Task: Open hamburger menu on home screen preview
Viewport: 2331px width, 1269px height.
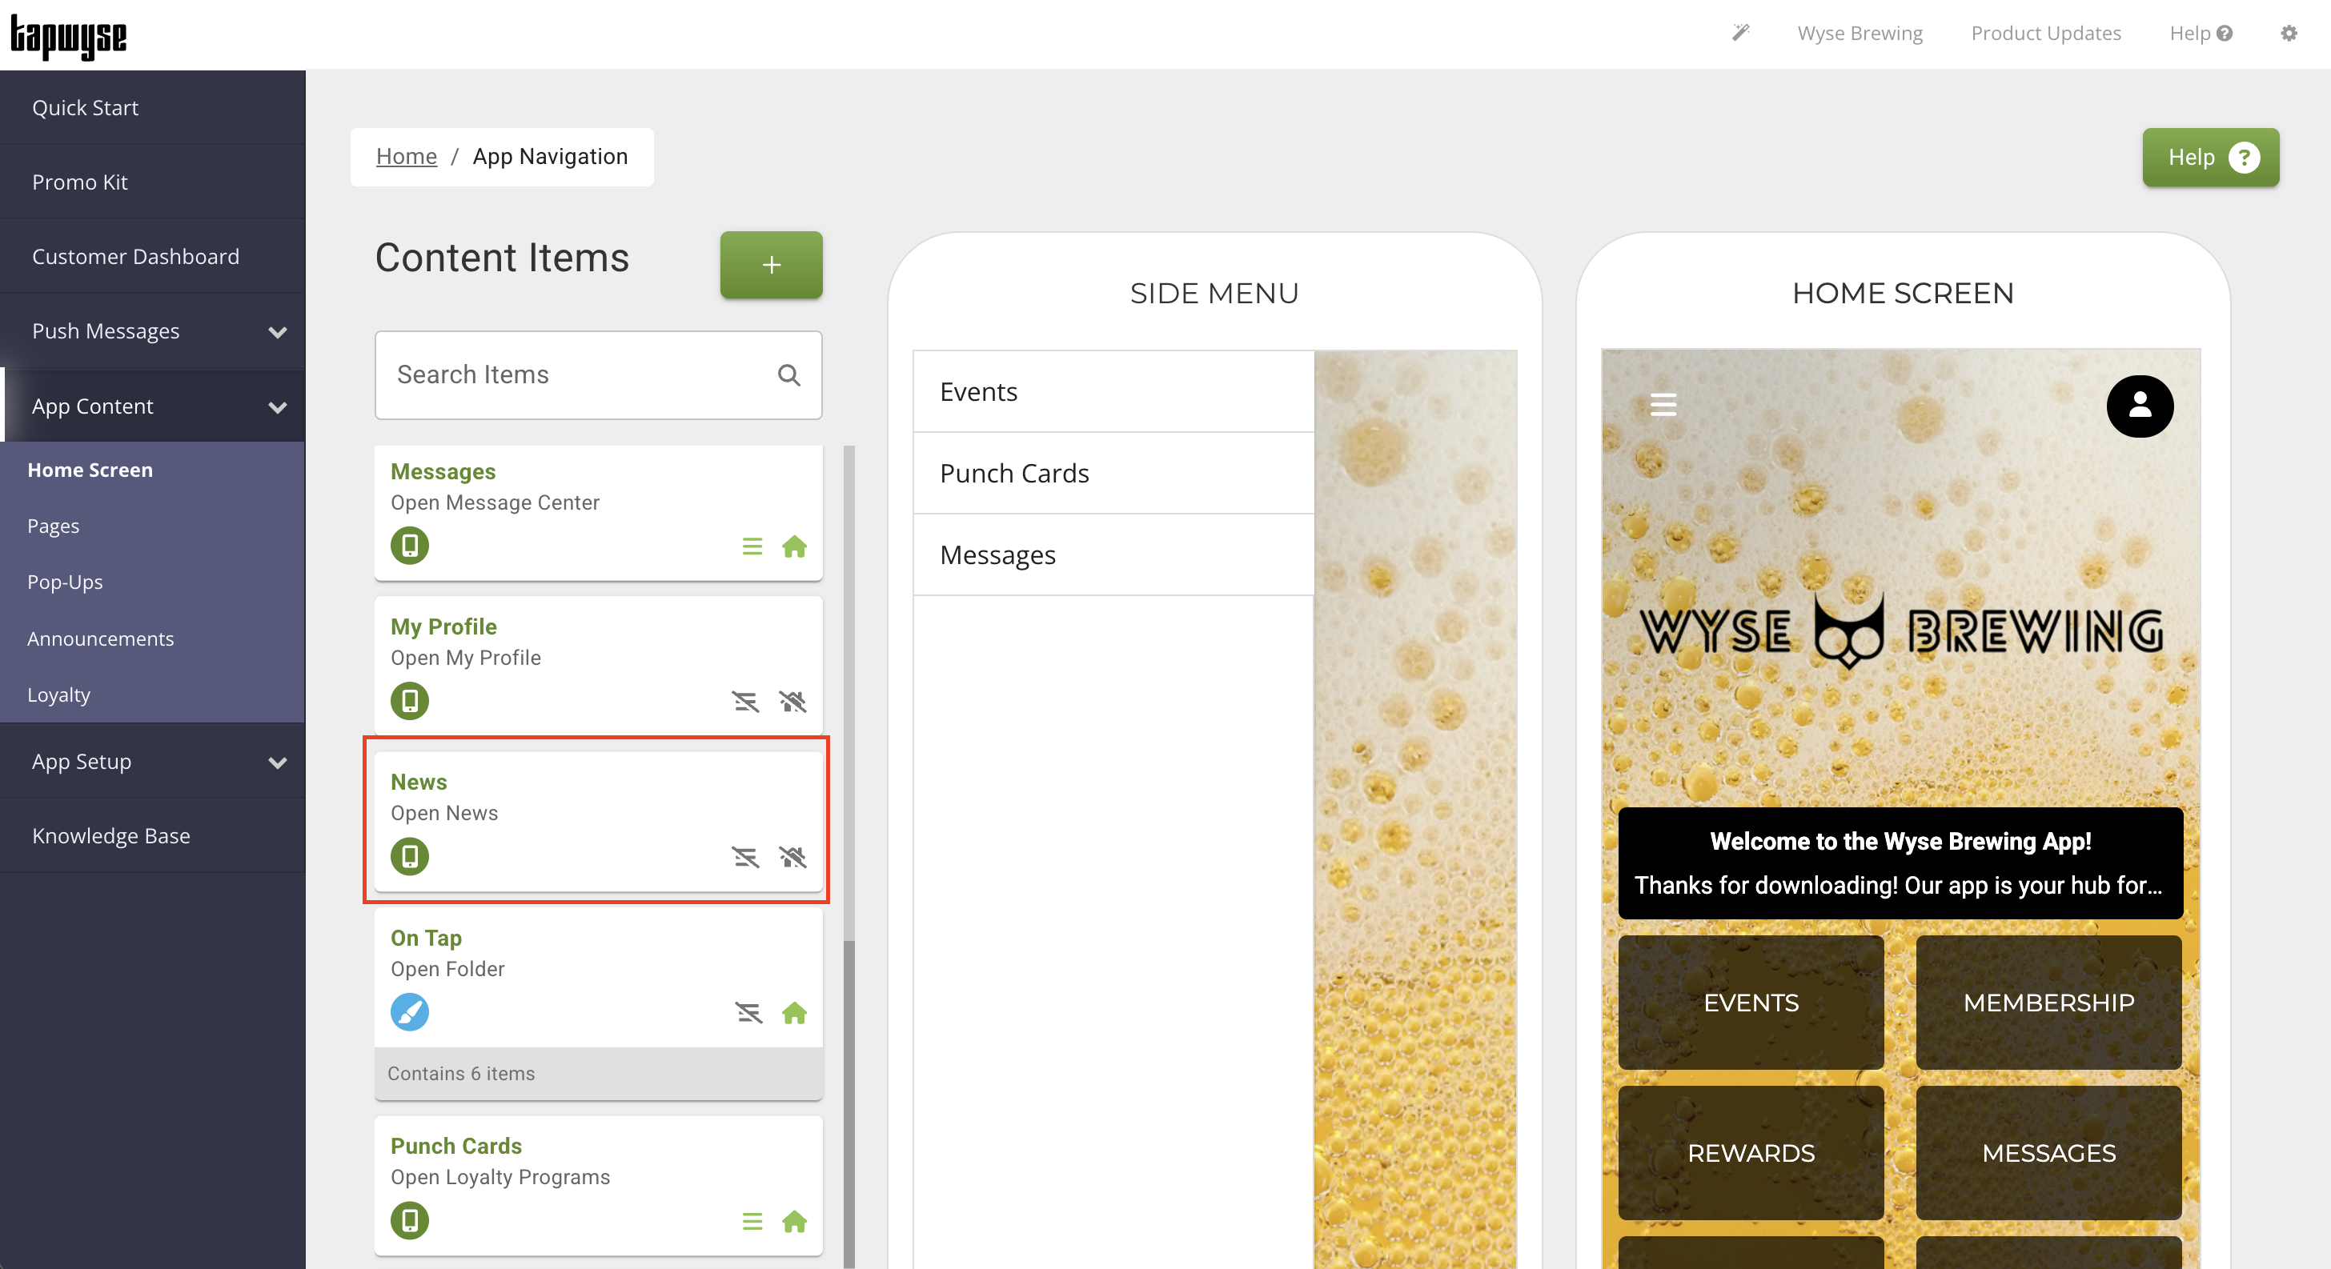Action: pos(1663,404)
